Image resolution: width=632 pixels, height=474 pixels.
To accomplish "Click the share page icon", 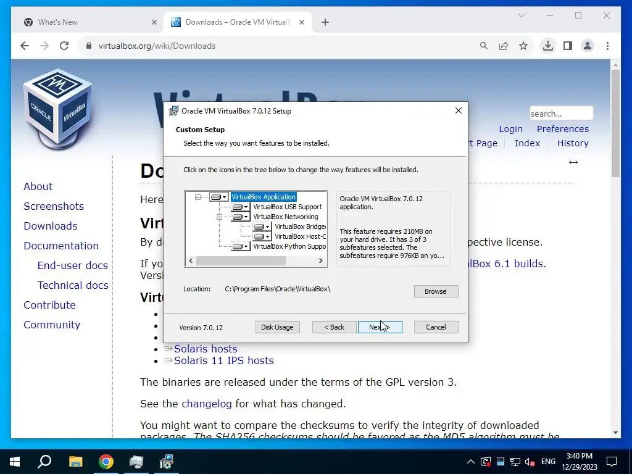I will point(504,46).
